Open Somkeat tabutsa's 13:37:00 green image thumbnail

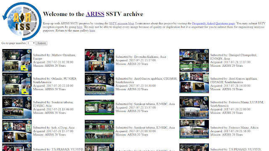tap(99, 107)
